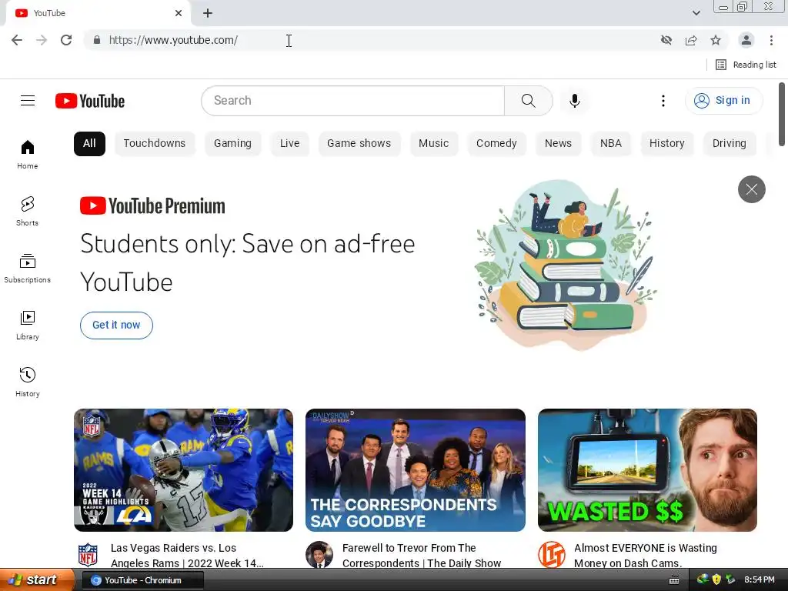Viewport: 788px width, 591px height.
Task: Go back in browser
Action: pos(17,40)
